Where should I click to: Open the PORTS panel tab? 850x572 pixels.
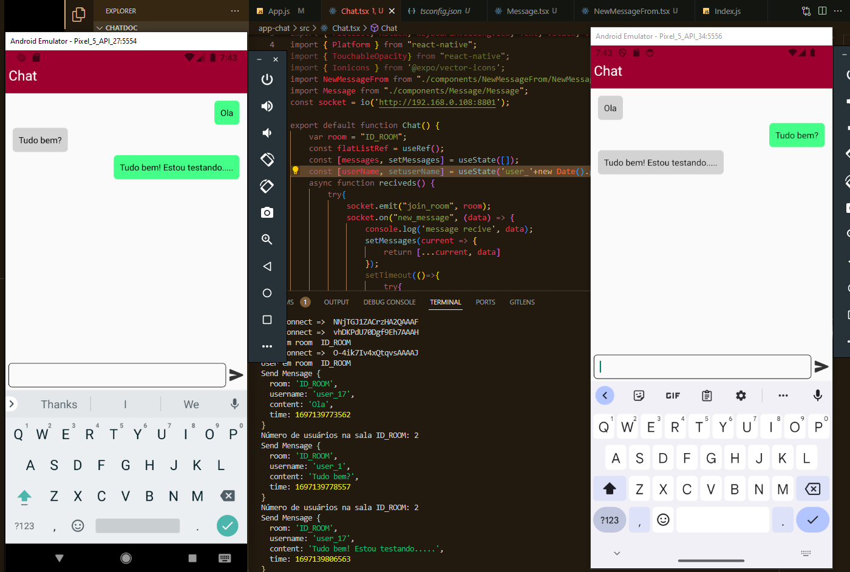pyautogui.click(x=486, y=302)
